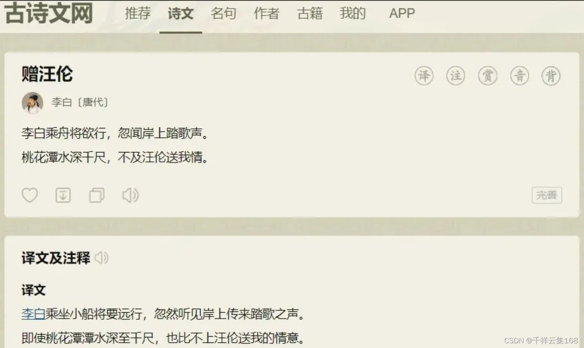Click the 注 annotation circle icon

(456, 76)
